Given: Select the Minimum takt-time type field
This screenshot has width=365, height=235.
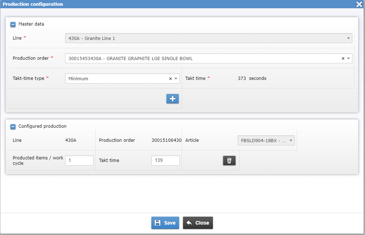Looking at the screenshot, I should 115,79.
